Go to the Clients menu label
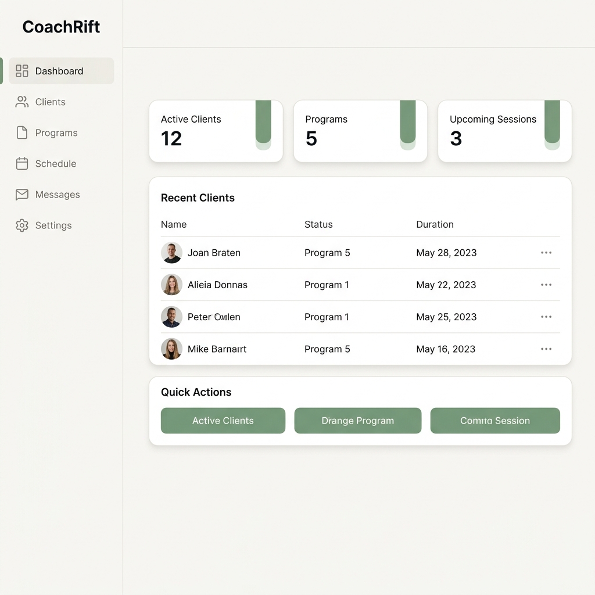Image resolution: width=595 pixels, height=595 pixels. click(51, 102)
